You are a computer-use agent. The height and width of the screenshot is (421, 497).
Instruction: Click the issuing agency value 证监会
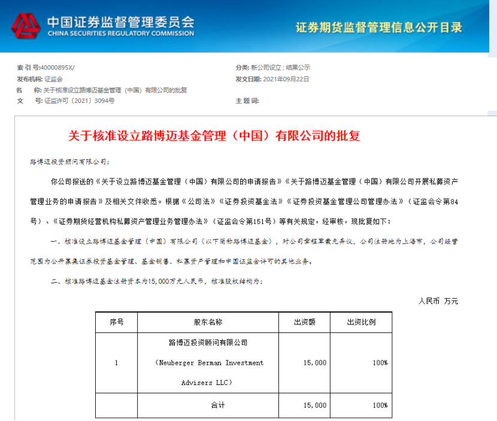pyautogui.click(x=53, y=78)
